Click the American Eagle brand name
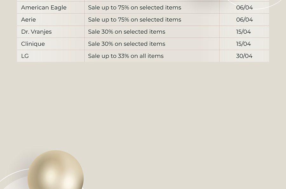 [44, 8]
